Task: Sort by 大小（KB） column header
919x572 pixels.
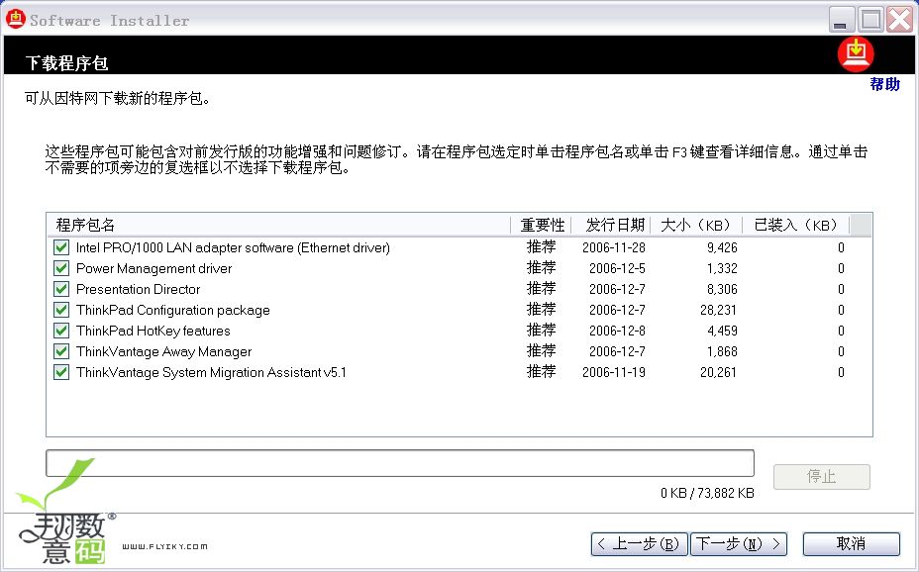Action: click(696, 225)
